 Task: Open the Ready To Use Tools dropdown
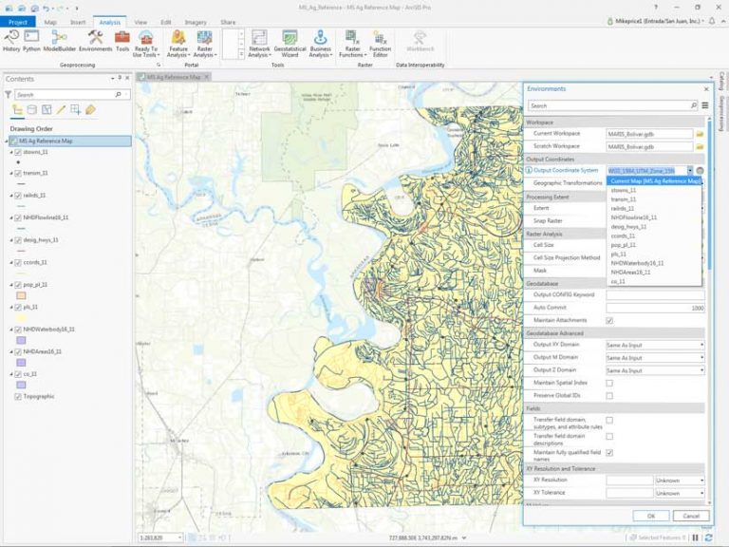[146, 44]
